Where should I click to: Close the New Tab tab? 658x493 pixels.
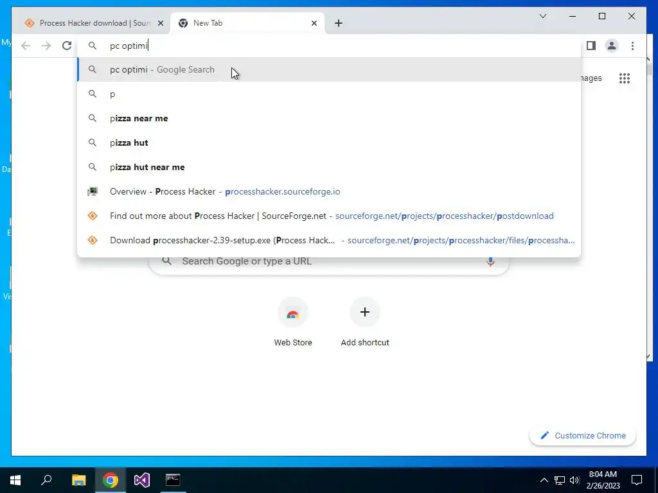(x=314, y=23)
